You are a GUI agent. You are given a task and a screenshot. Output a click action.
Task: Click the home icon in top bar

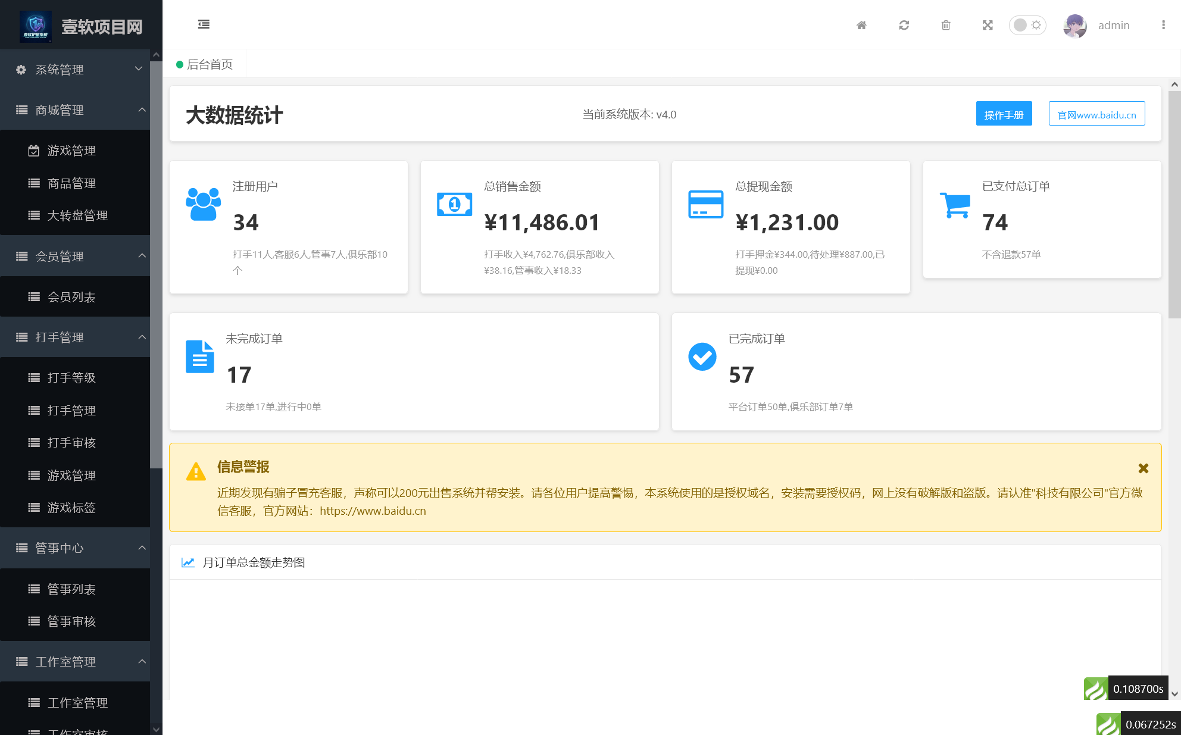pos(861,25)
